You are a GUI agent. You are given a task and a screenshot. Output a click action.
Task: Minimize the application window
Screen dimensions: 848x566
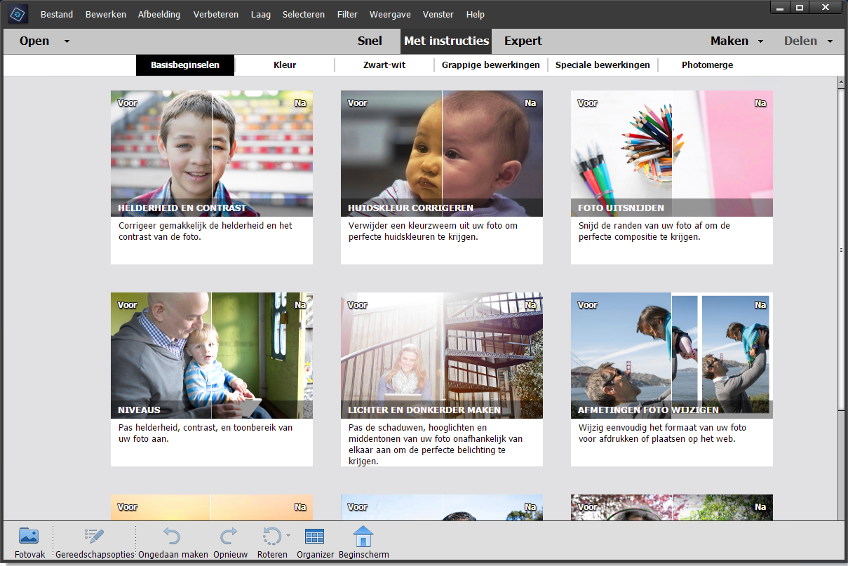click(779, 8)
